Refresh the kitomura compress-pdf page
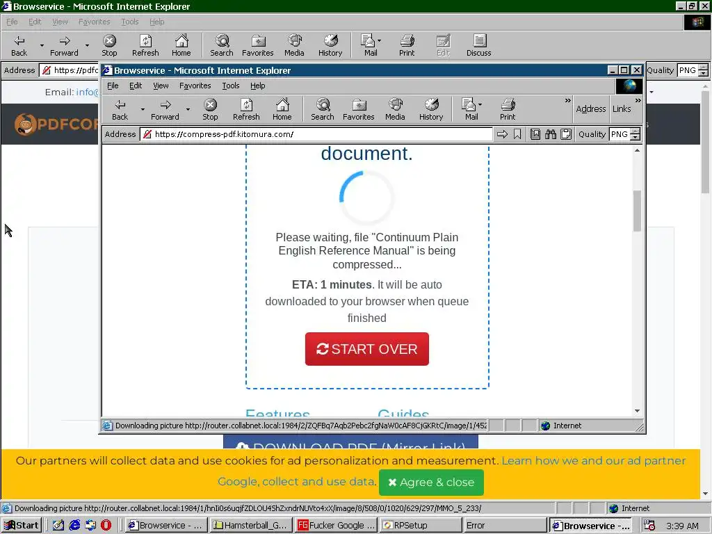 (246, 110)
